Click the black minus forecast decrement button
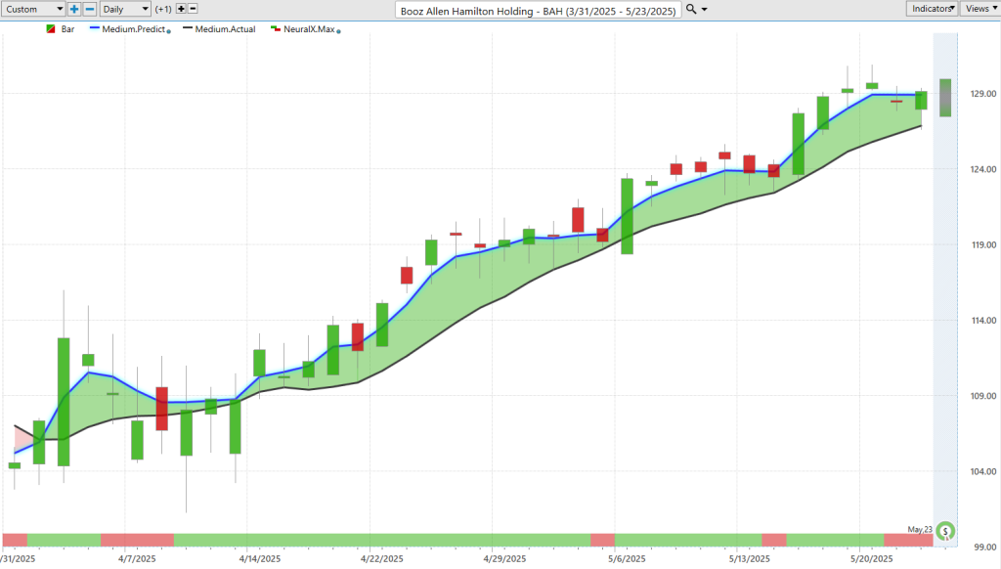 (x=193, y=9)
